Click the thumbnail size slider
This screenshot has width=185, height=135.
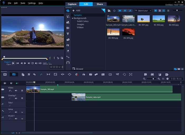coord(177,11)
